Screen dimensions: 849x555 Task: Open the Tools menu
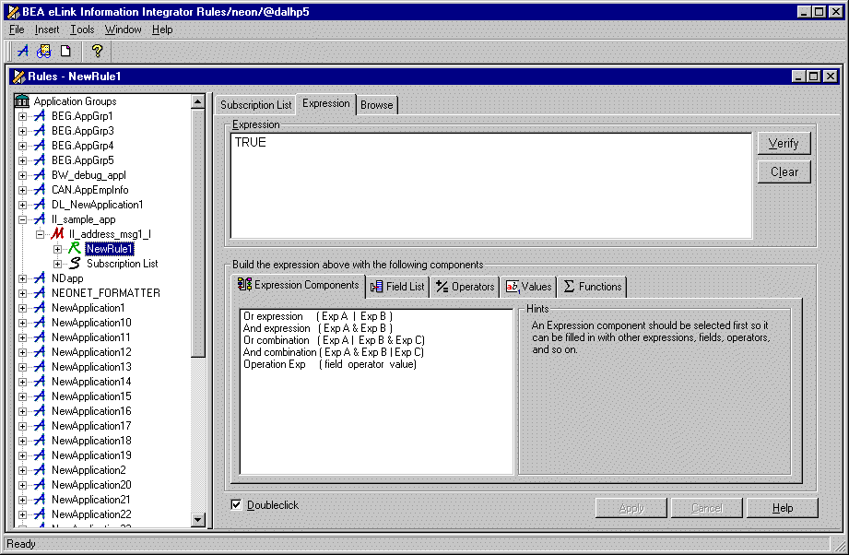tap(82, 30)
